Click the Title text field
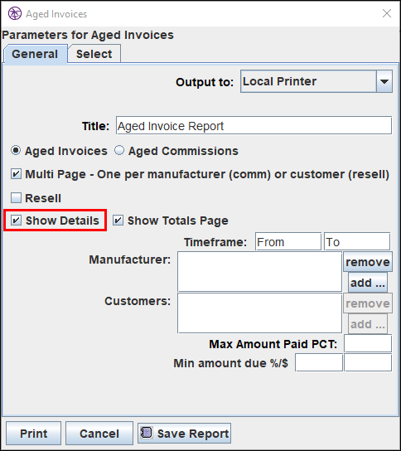 coord(254,126)
